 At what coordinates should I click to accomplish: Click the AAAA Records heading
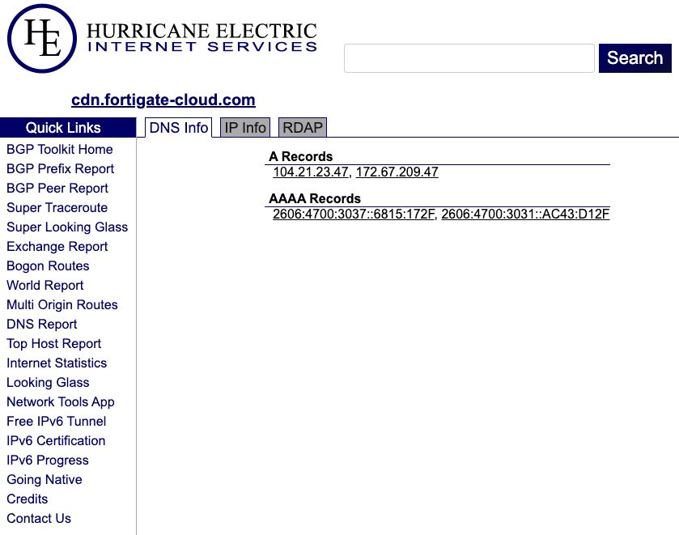(x=315, y=198)
